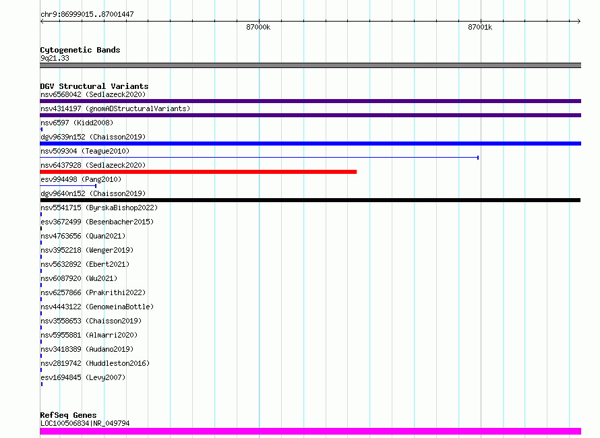This screenshot has width=600, height=438.
Task: Open variant nsv6257866 (Prakrithi2022) label
Action: (93, 292)
